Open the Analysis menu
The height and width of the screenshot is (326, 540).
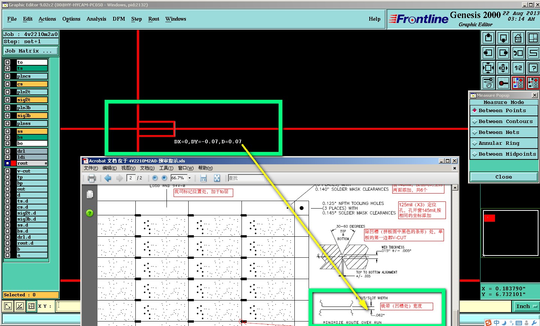point(96,19)
